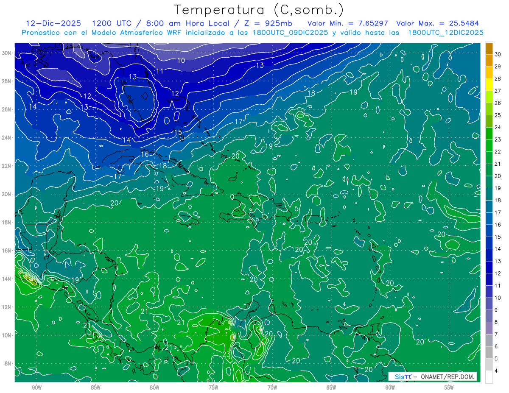Image resolution: width=509 pixels, height=393 pixels.
Task: Click the colorbar tick label "4"
Action: (496, 371)
